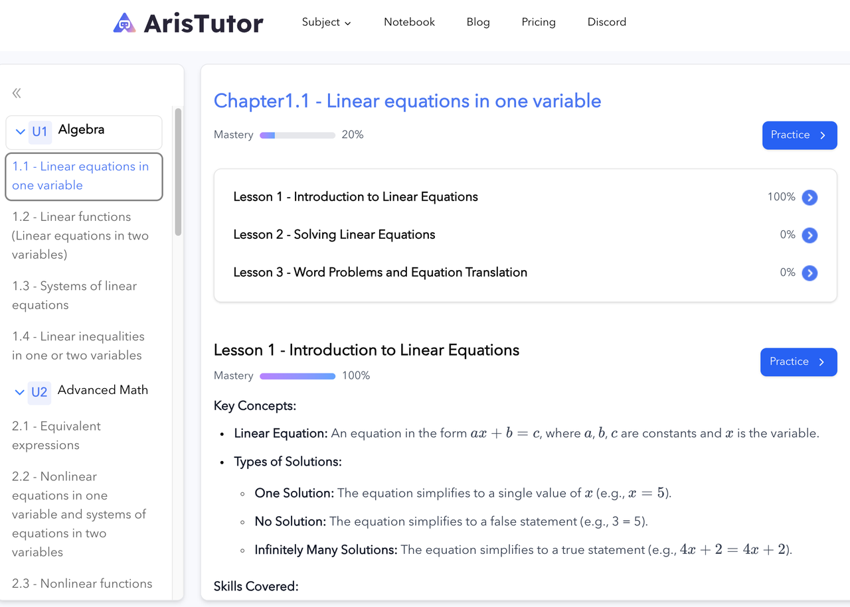Open Lesson 1 arrow icon
Image resolution: width=850 pixels, height=607 pixels.
click(809, 197)
